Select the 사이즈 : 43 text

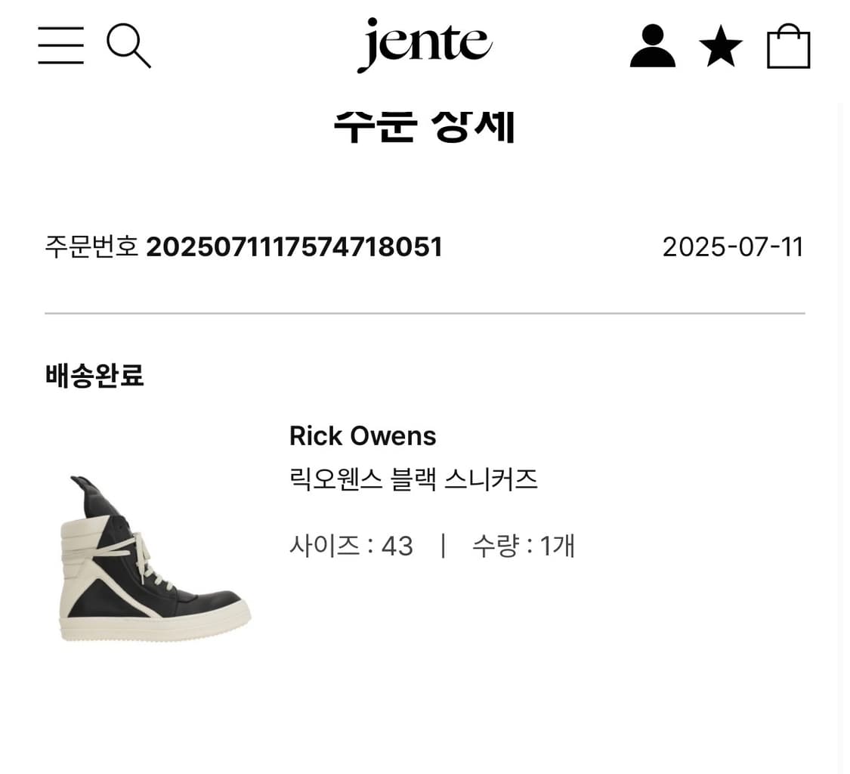[351, 546]
